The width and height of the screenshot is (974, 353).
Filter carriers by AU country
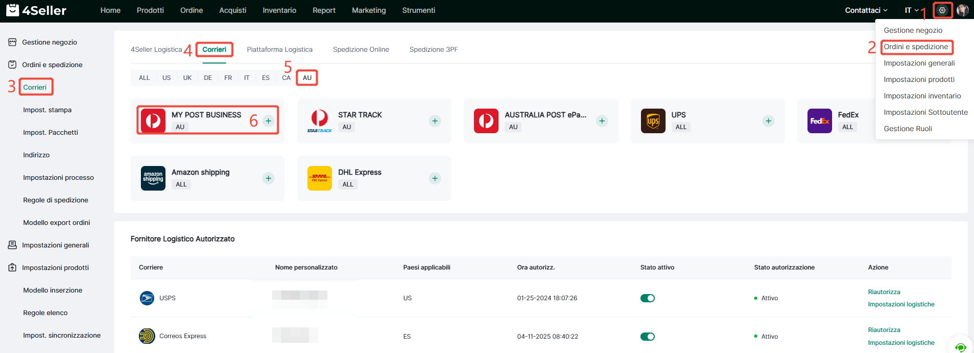point(307,78)
